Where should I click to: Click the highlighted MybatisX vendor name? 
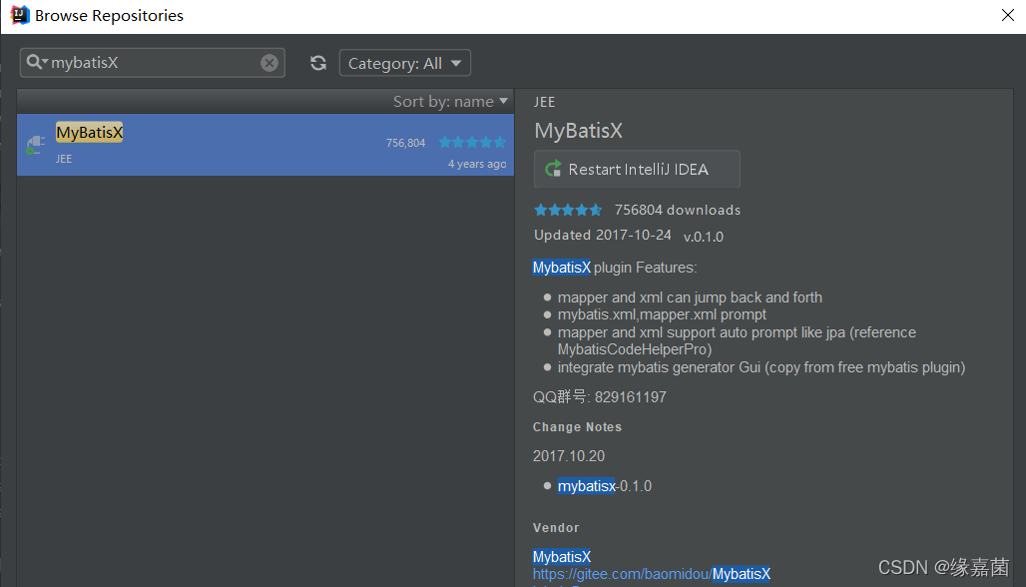562,557
